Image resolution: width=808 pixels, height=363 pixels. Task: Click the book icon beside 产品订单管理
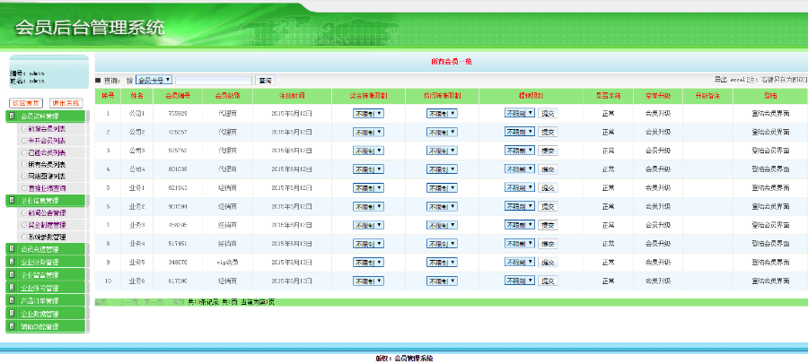click(x=12, y=300)
